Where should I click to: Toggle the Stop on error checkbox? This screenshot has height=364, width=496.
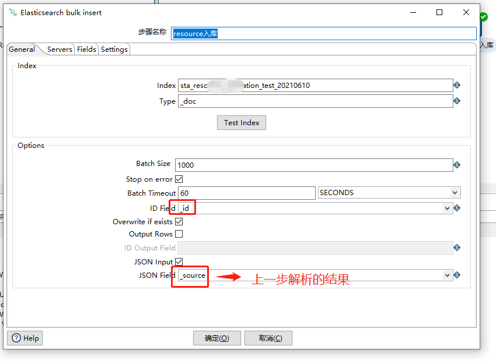(x=179, y=179)
